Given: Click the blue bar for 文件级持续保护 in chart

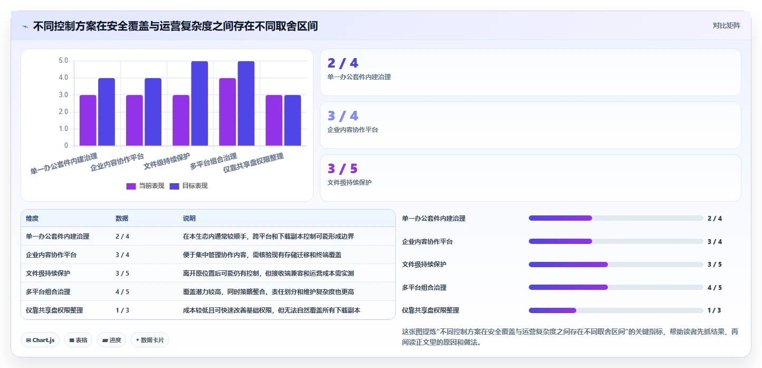Looking at the screenshot, I should (199, 103).
